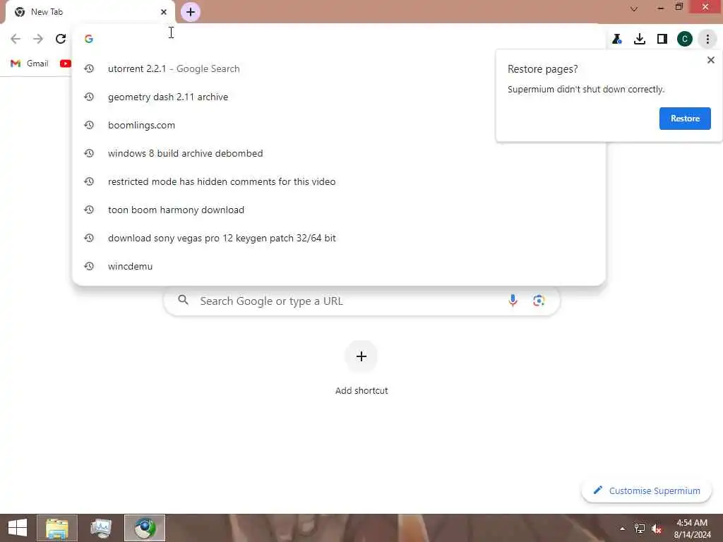This screenshot has height=542, width=723.
Task: Open the clock showing 4:54 AM
Action: click(692, 528)
